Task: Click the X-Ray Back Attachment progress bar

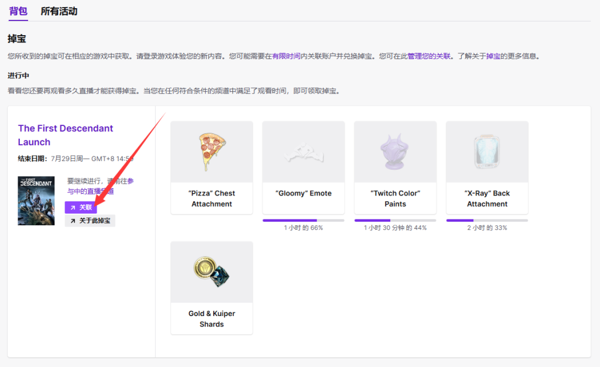Action: pyautogui.click(x=487, y=220)
